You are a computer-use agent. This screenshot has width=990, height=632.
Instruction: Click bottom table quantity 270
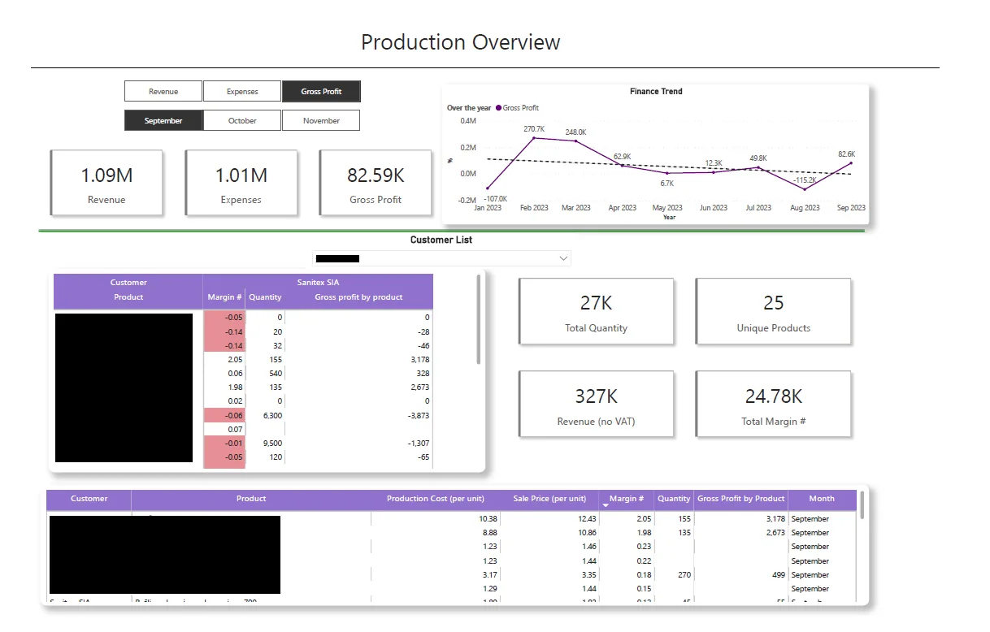pyautogui.click(x=684, y=575)
